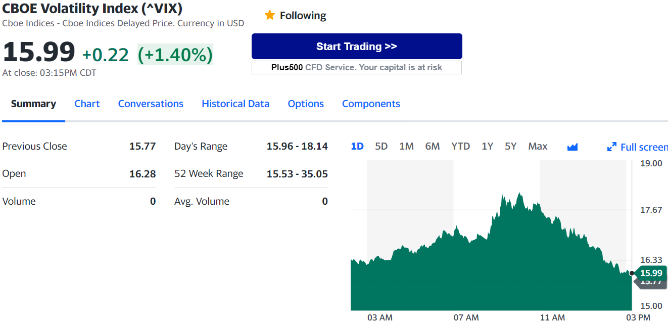
Task: Go to the Historical Data tab
Action: click(235, 104)
